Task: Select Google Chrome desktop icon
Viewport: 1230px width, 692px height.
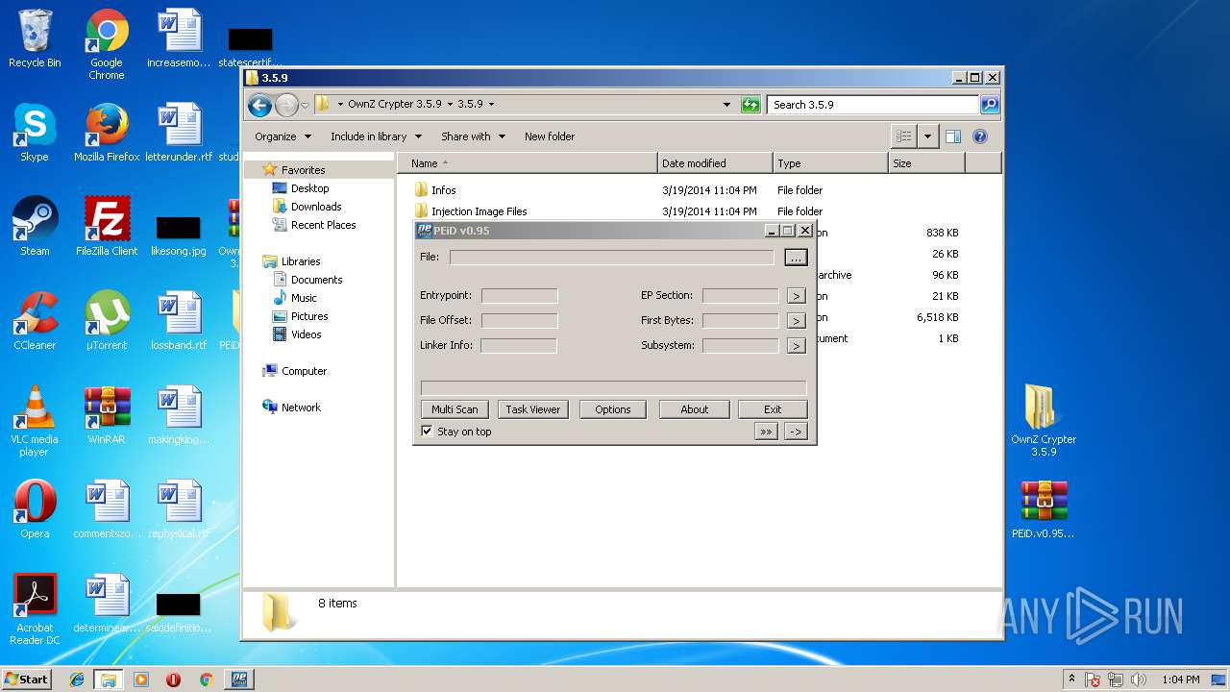Action: (107, 44)
